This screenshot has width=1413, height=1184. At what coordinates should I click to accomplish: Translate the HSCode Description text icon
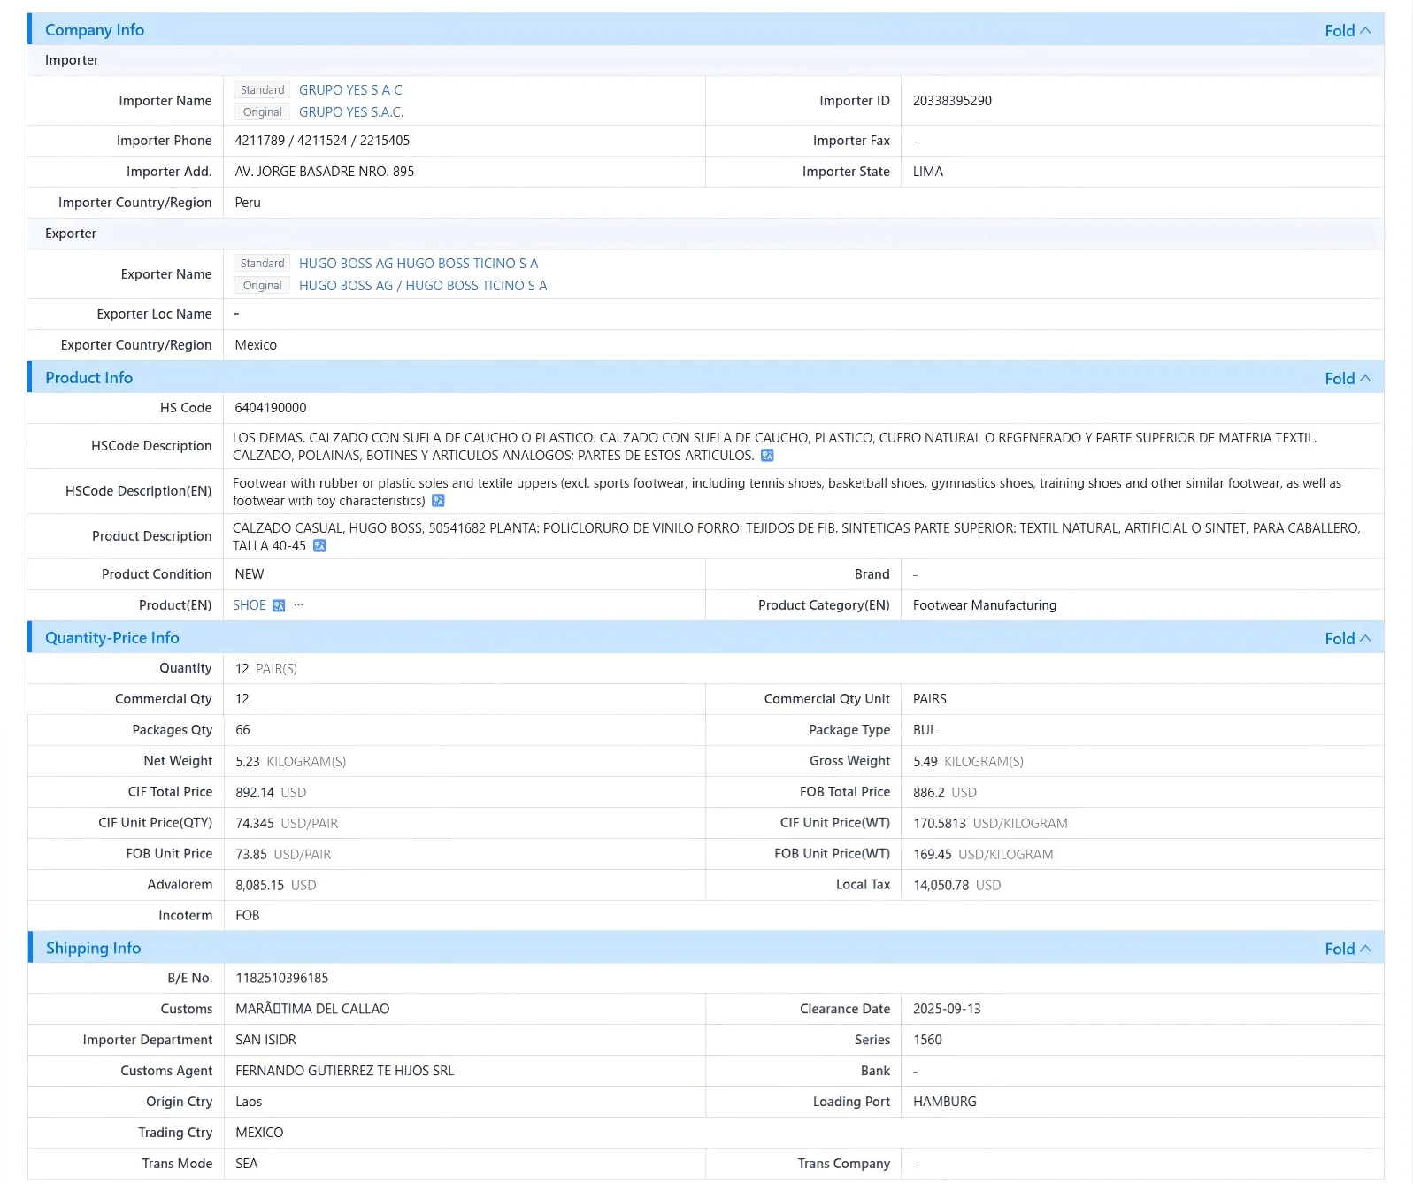pyautogui.click(x=767, y=456)
